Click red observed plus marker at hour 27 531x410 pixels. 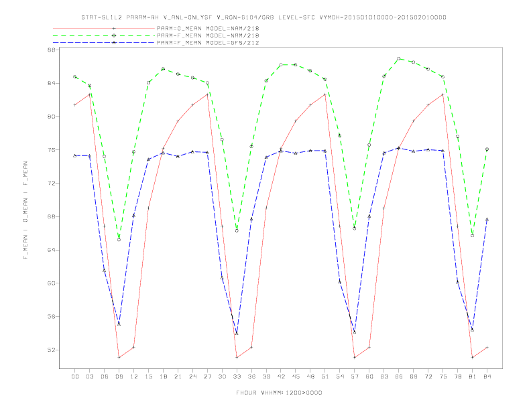[207, 94]
